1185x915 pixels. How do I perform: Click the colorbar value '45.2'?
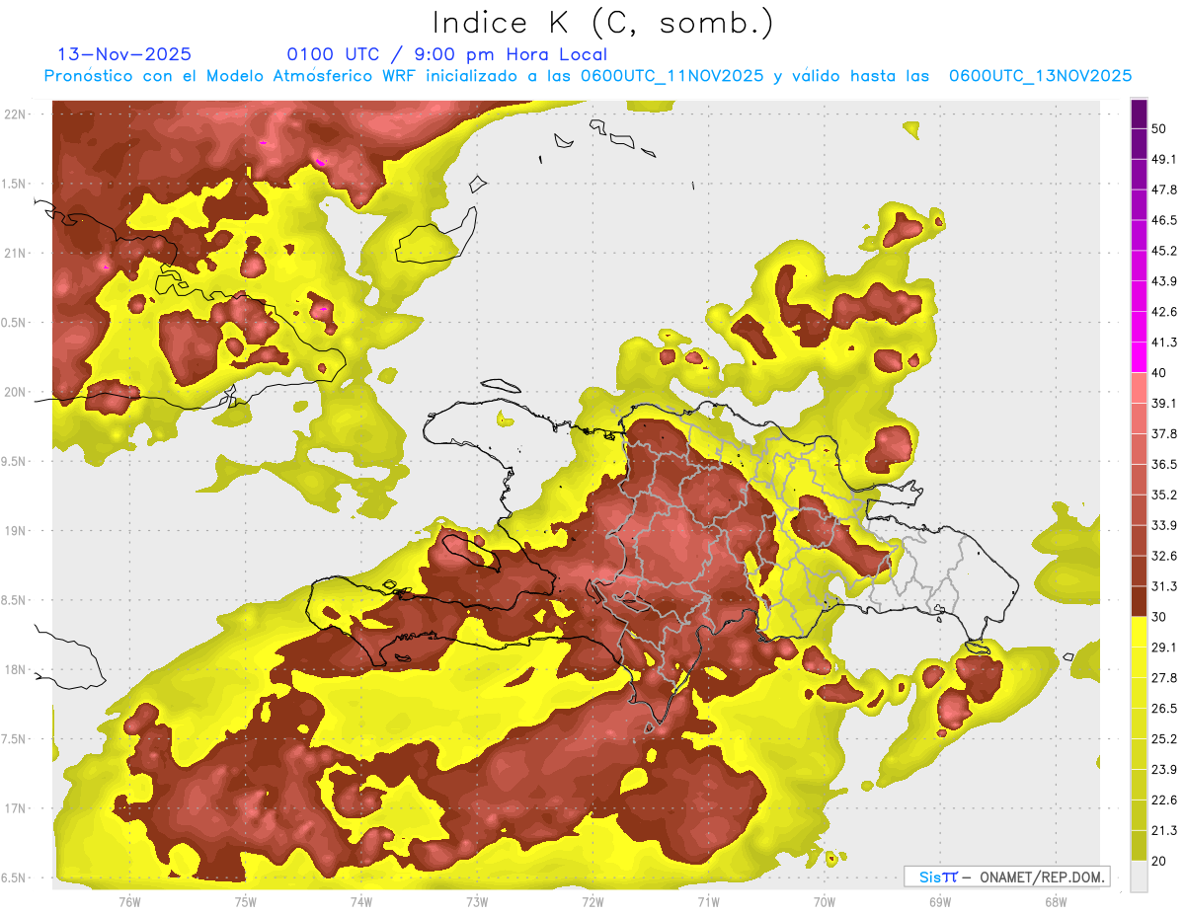click(x=1165, y=251)
